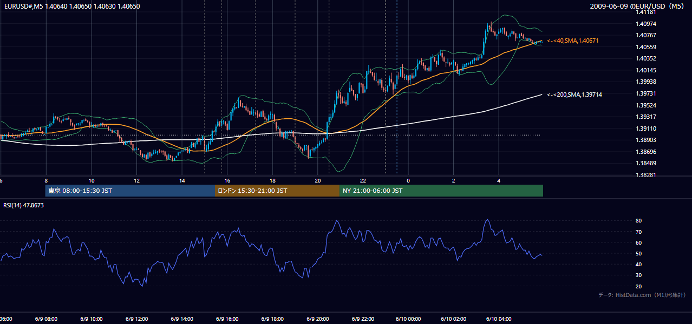Click the 1.39317 price axis label
This screenshot has width=692, height=324.
pos(646,117)
